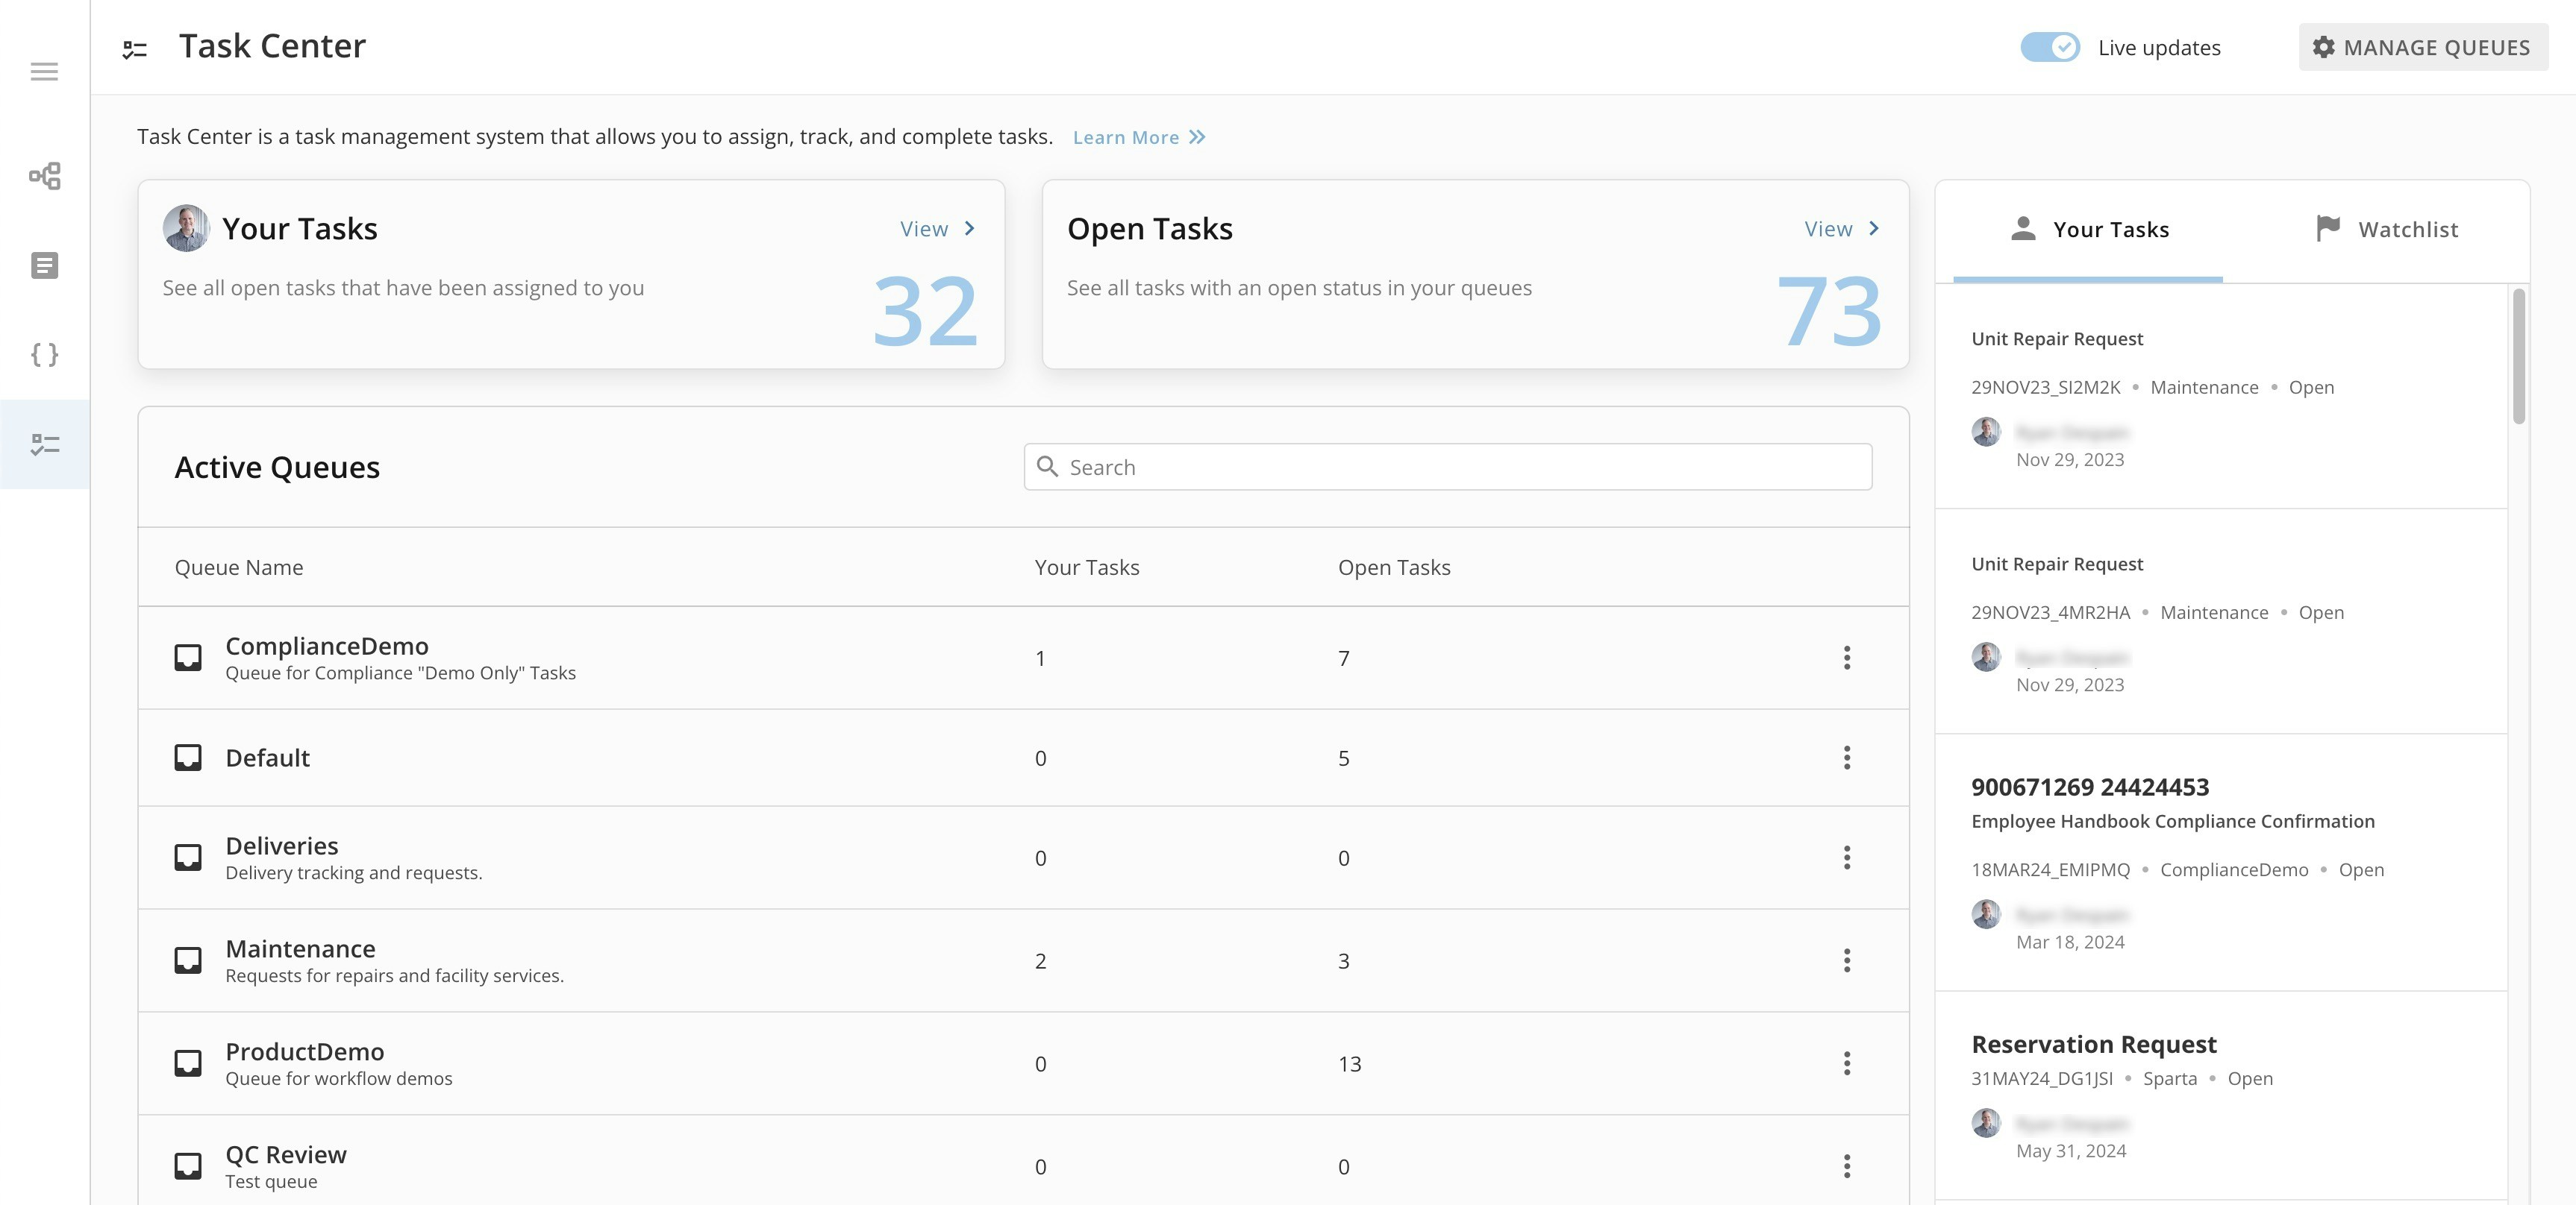Open the options menu for ProductDemo
This screenshot has width=2576, height=1205.
[x=1847, y=1063]
